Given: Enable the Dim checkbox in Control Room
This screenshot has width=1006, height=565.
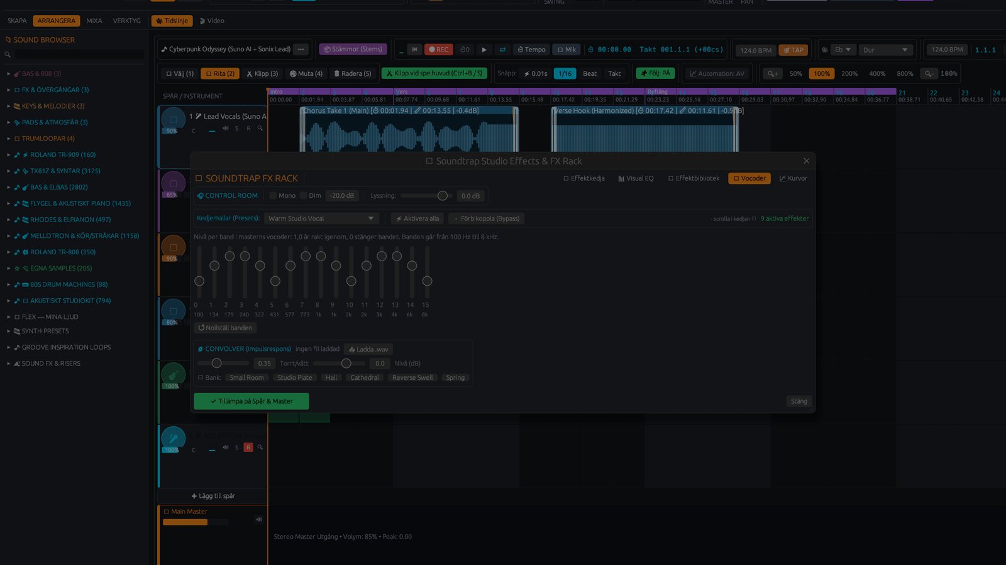Looking at the screenshot, I should pos(303,196).
